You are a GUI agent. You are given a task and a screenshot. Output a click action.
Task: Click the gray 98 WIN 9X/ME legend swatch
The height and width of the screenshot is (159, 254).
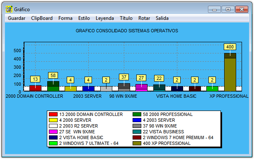pyautogui.click(x=137, y=126)
